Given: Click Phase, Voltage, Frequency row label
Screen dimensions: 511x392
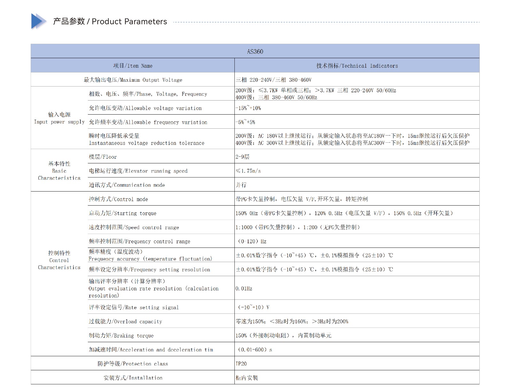Looking at the screenshot, I should [x=148, y=94].
